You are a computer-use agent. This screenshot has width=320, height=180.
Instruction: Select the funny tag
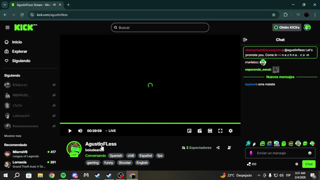click(108, 163)
